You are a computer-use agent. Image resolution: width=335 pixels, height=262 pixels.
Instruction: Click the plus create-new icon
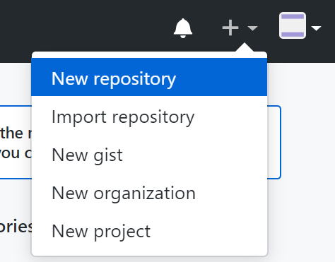230,28
